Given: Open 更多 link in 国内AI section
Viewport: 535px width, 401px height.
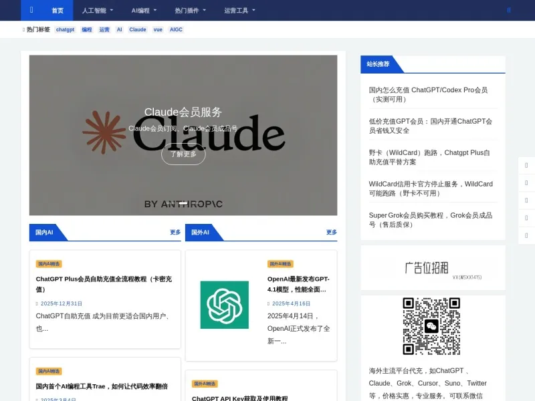Looking at the screenshot, I should click(x=175, y=232).
